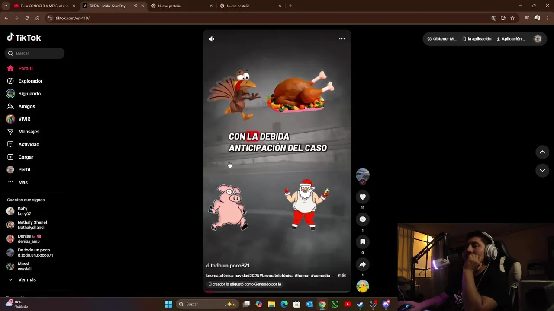Share the video with arrow icon
554x311 pixels.
pos(363,264)
